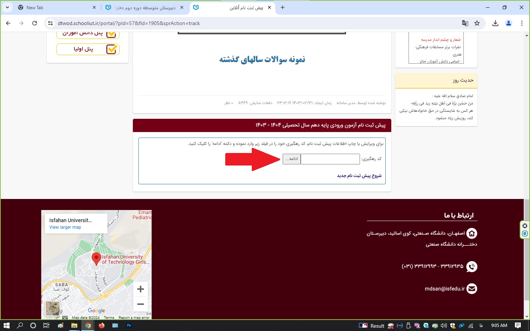Open Firefox from the Windows taskbar
Image resolution: width=530 pixels, height=331 pixels.
(x=102, y=325)
